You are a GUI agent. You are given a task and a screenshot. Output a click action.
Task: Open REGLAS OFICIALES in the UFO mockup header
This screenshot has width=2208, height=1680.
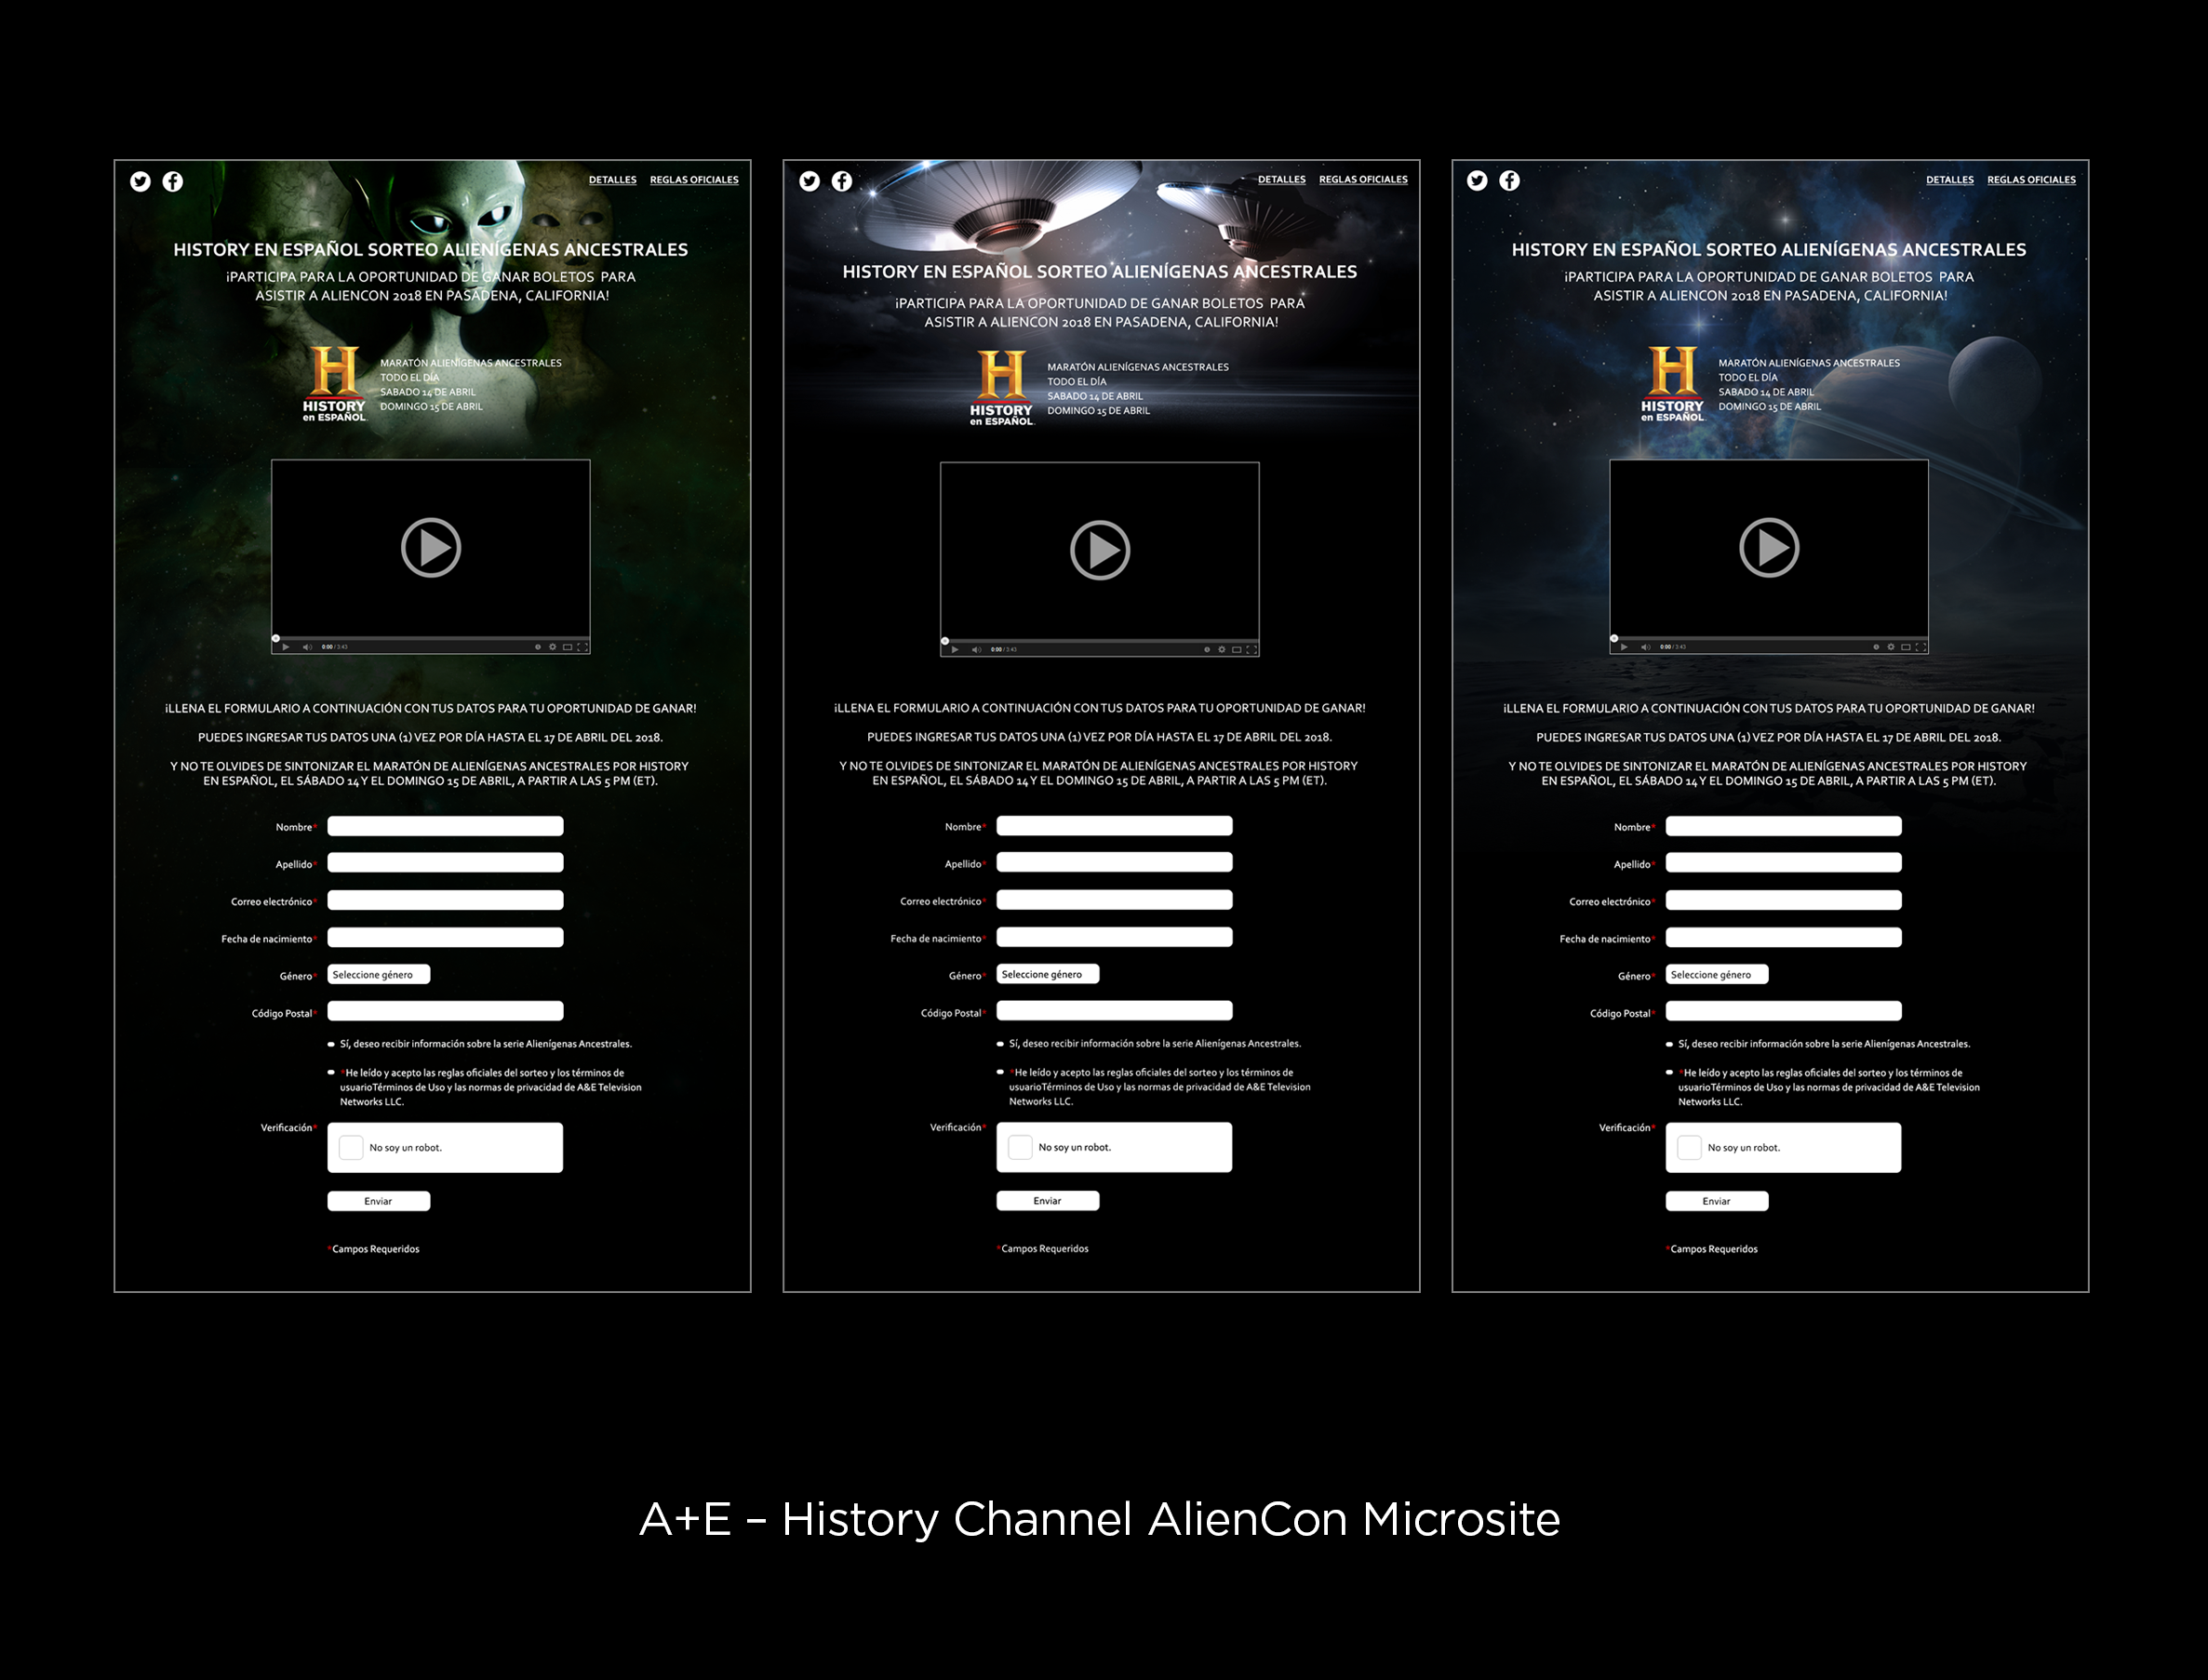(1363, 180)
